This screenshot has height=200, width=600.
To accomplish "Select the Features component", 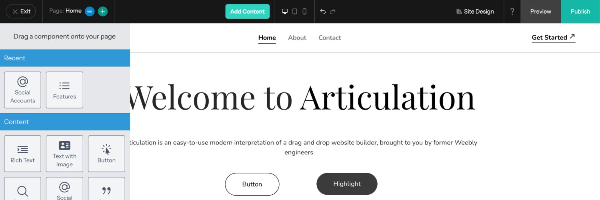I will (x=64, y=90).
